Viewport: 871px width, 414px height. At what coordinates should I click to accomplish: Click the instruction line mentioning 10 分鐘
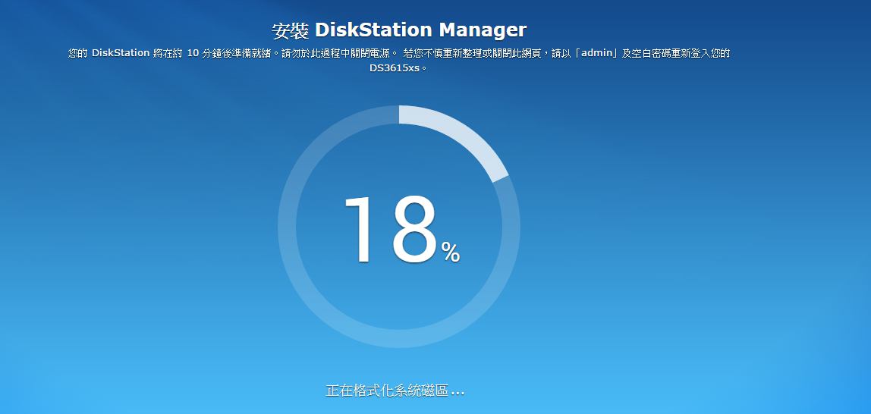tap(399, 54)
